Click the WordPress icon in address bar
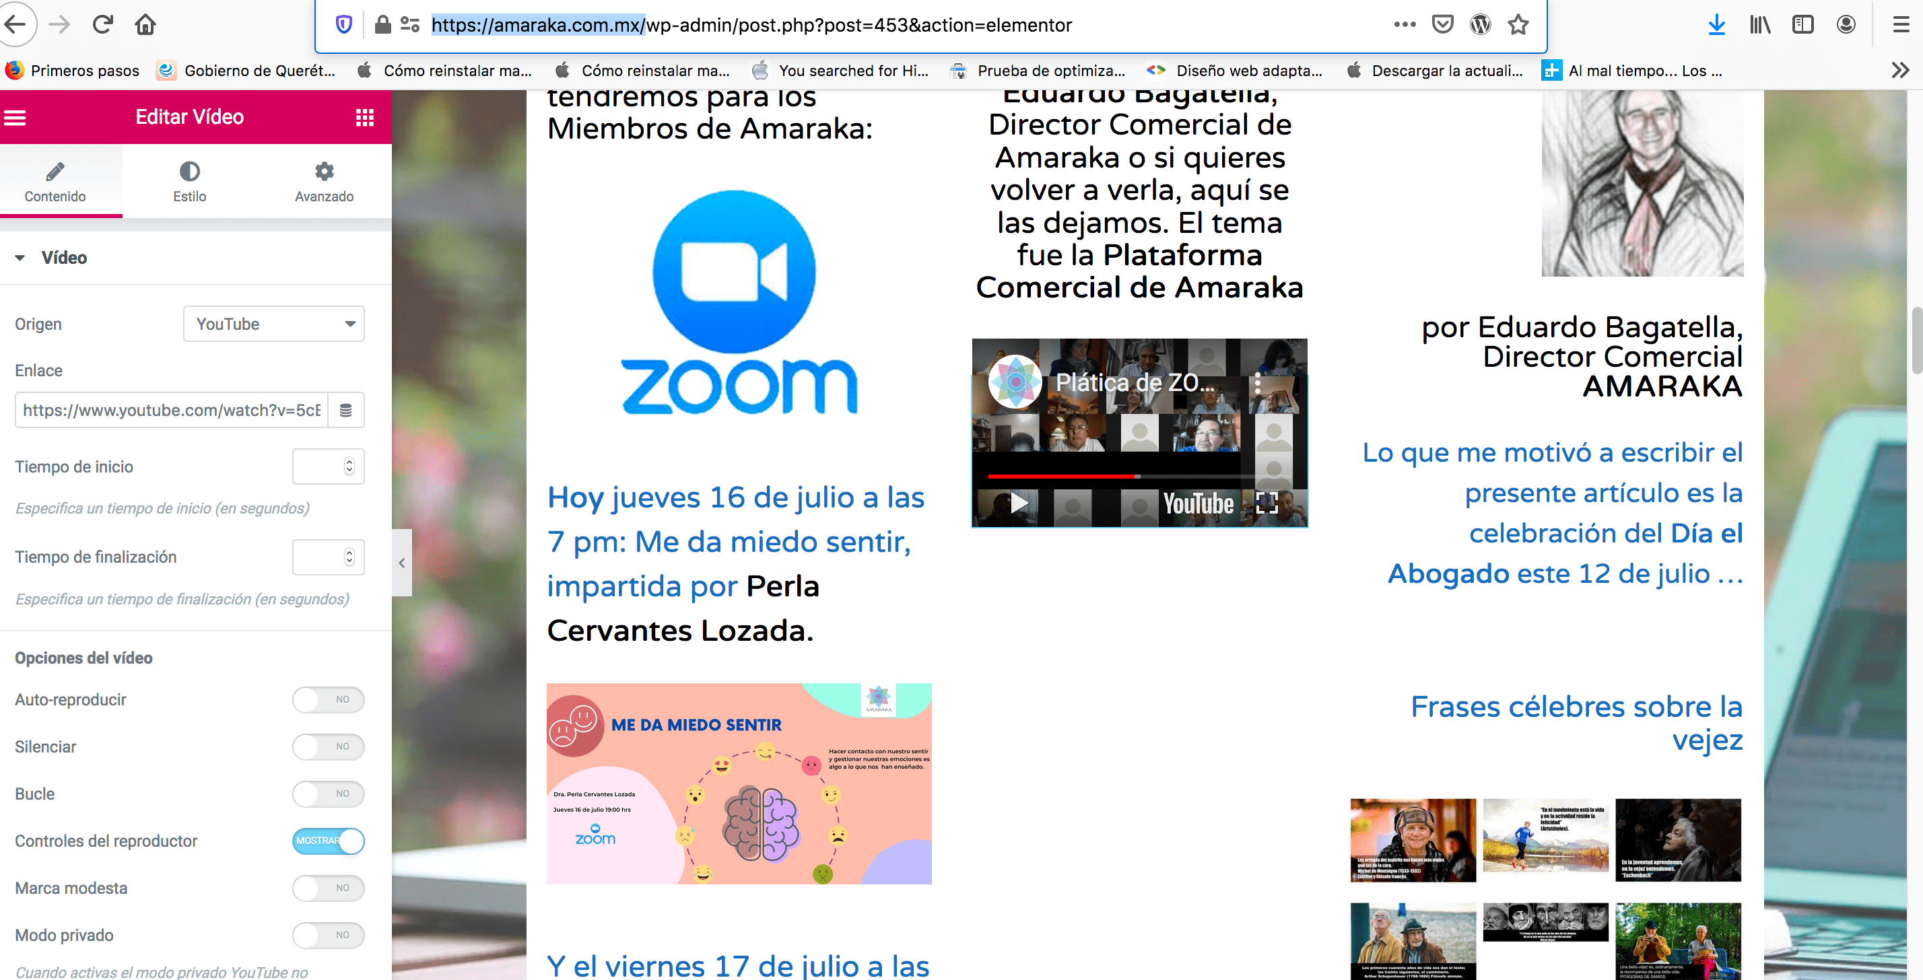1923x980 pixels. point(1479,25)
